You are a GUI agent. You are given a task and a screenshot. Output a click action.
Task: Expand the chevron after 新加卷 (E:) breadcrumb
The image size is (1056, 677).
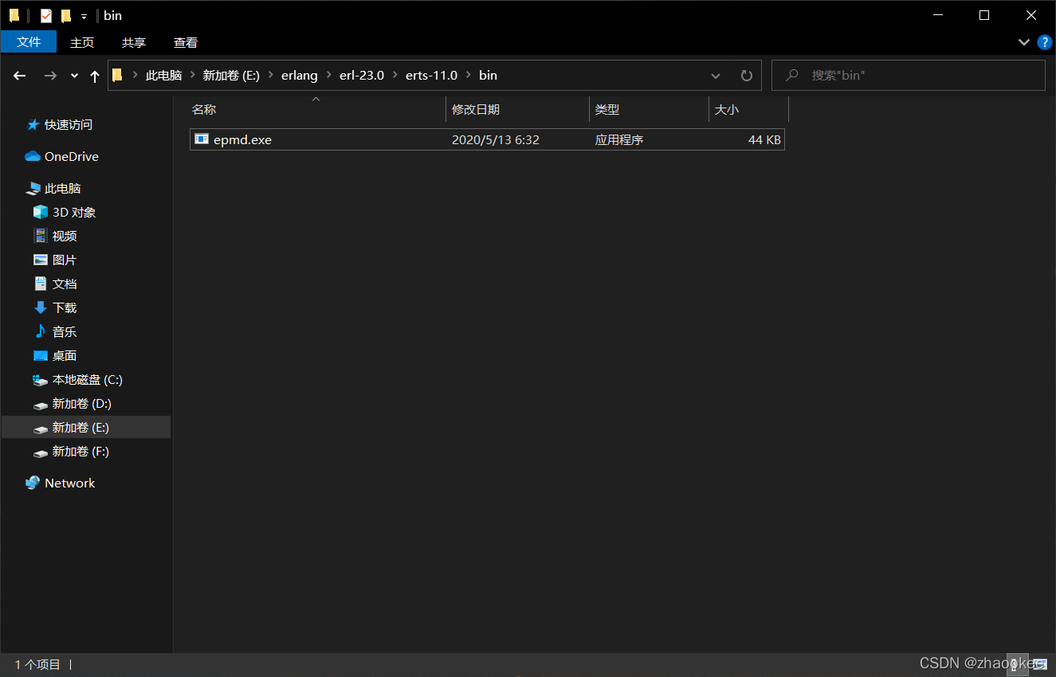click(x=270, y=76)
